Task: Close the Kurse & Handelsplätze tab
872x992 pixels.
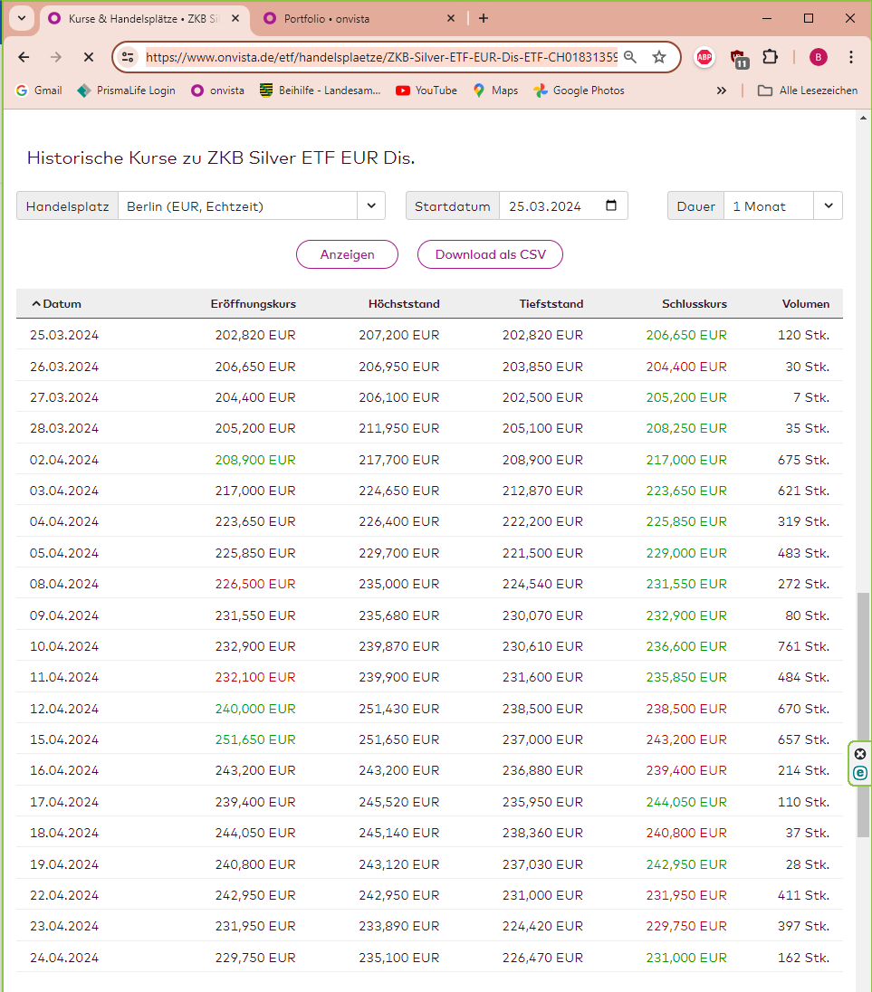Action: coord(235,18)
